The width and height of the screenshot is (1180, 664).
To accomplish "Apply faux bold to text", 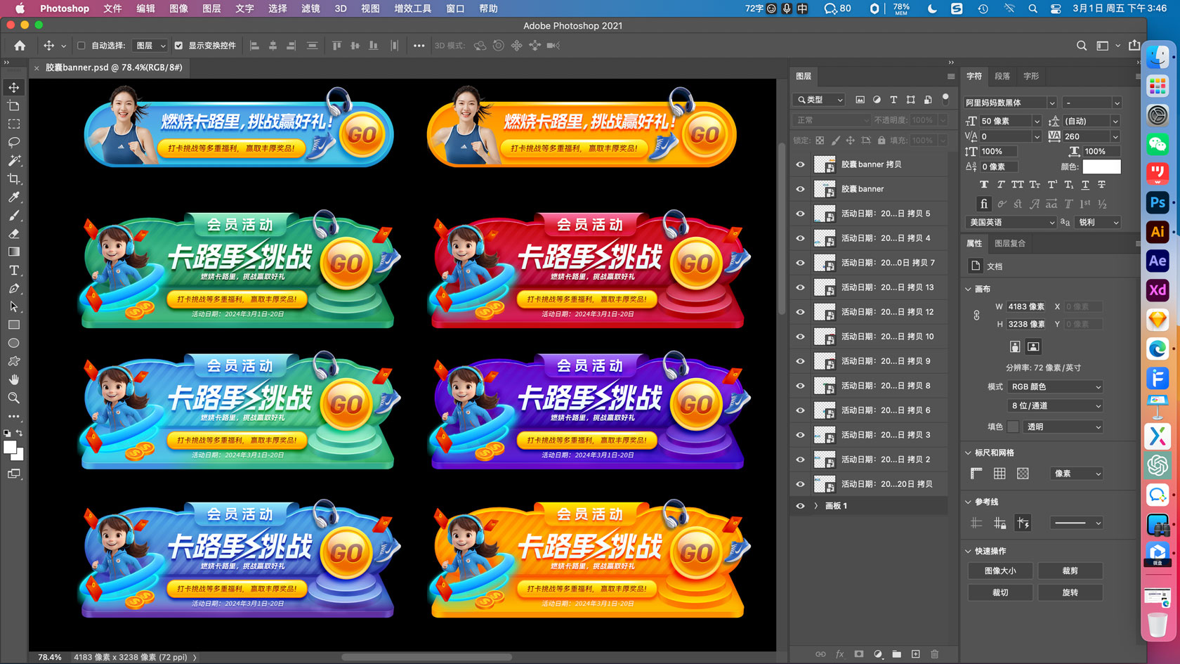I will click(983, 185).
